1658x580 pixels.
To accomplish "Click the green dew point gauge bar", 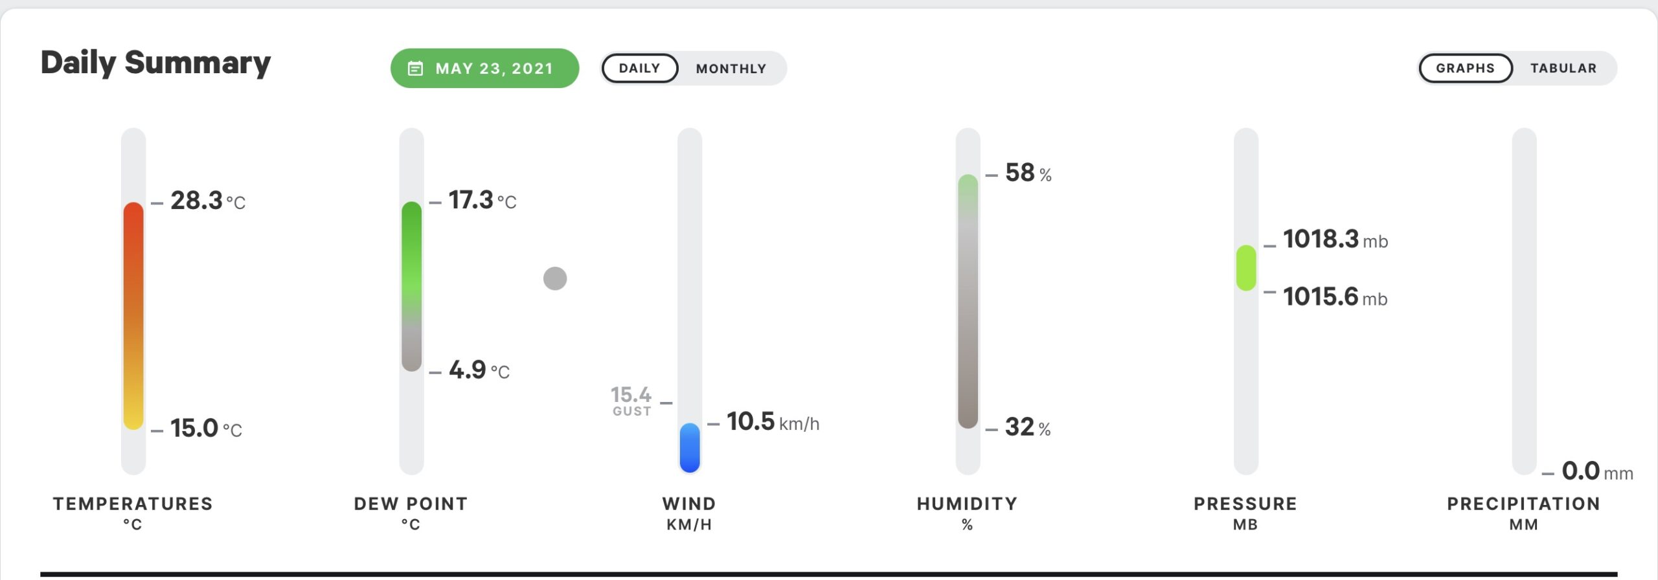I will click(411, 286).
